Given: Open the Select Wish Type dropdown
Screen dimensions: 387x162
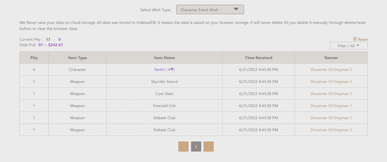Looking at the screenshot, I should click(x=210, y=9).
